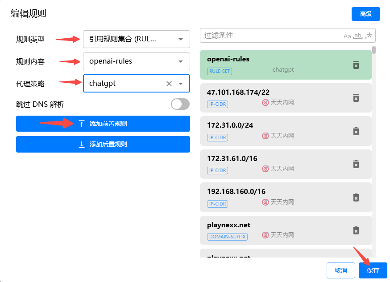Viewport: 390px width, 282px height.
Task: Enable the skip DNS resolution switch
Action: [180, 104]
